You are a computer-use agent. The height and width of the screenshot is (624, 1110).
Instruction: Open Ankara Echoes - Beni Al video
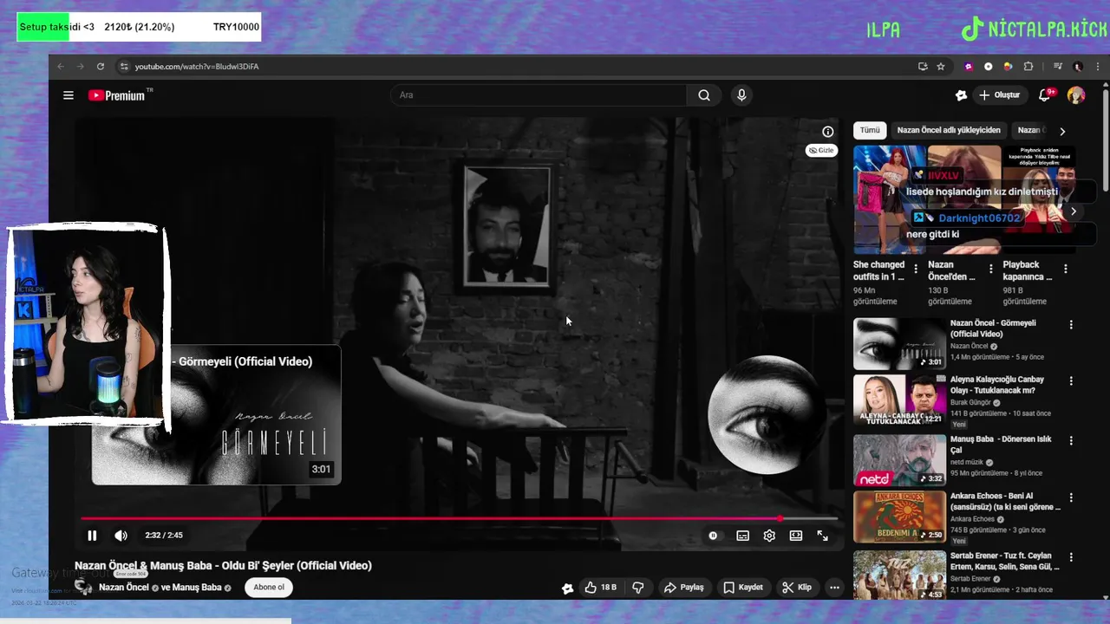pyautogui.click(x=899, y=517)
